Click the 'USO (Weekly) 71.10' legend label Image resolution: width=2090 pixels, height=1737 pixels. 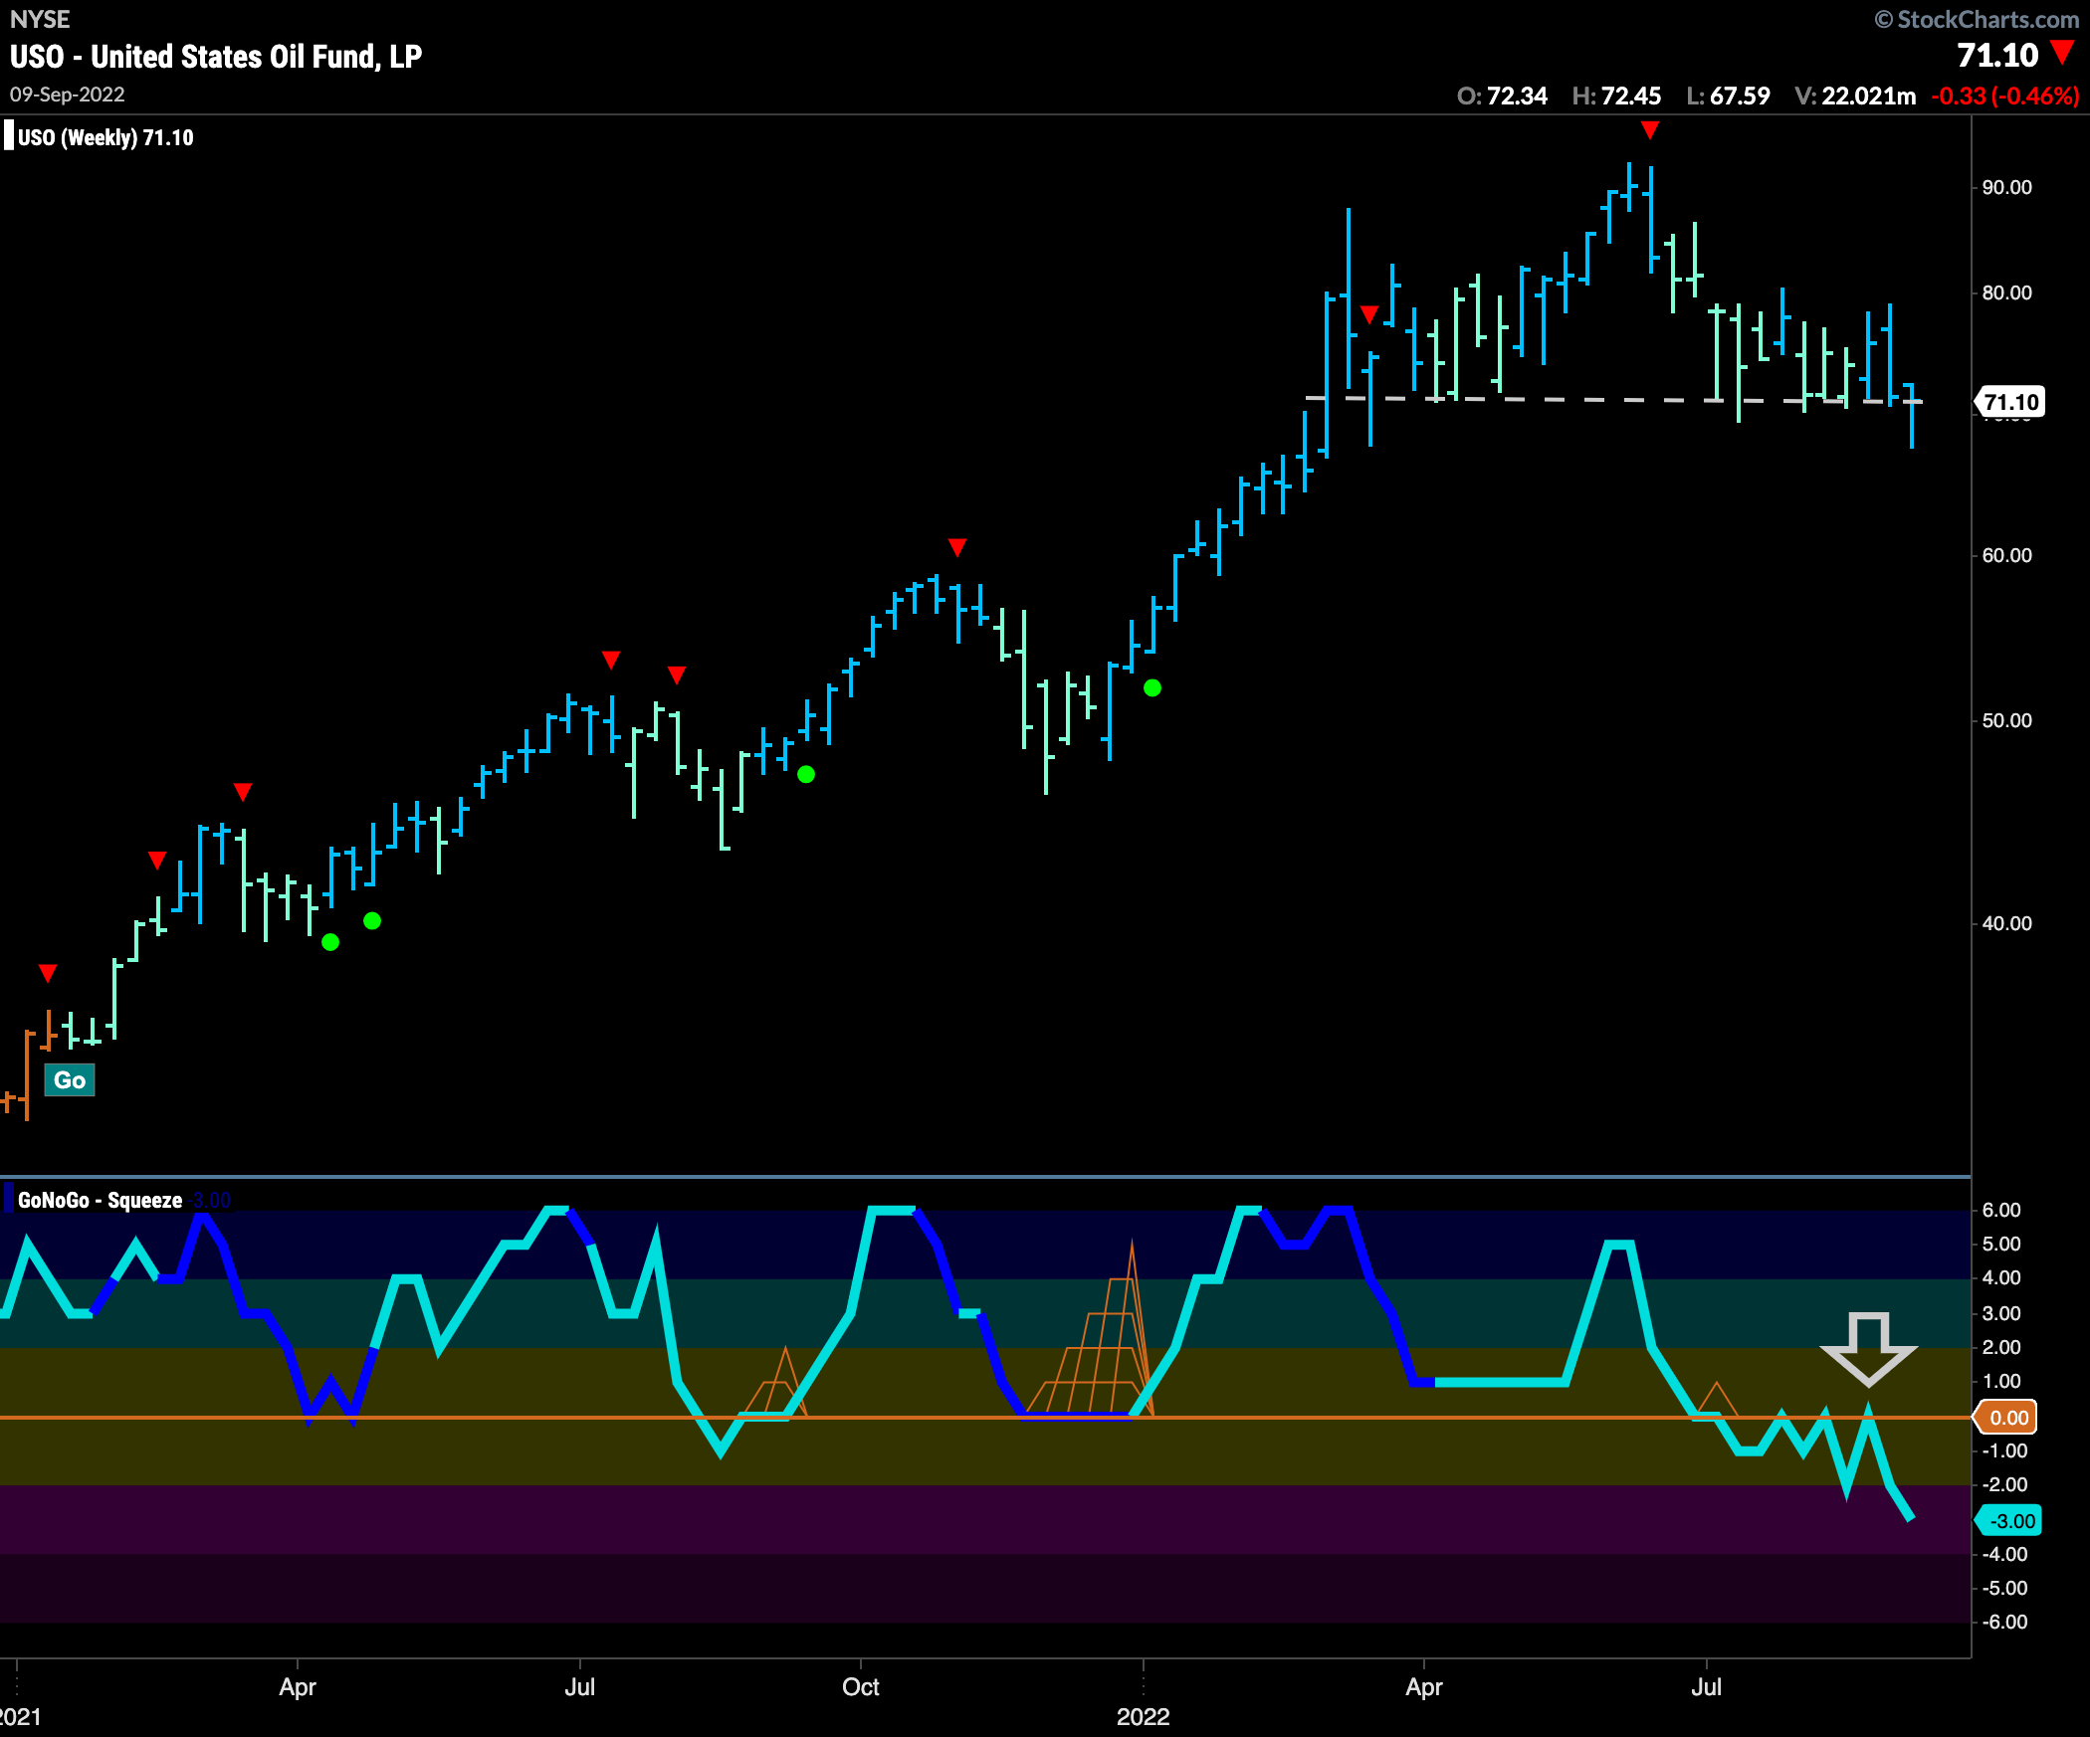(x=105, y=137)
